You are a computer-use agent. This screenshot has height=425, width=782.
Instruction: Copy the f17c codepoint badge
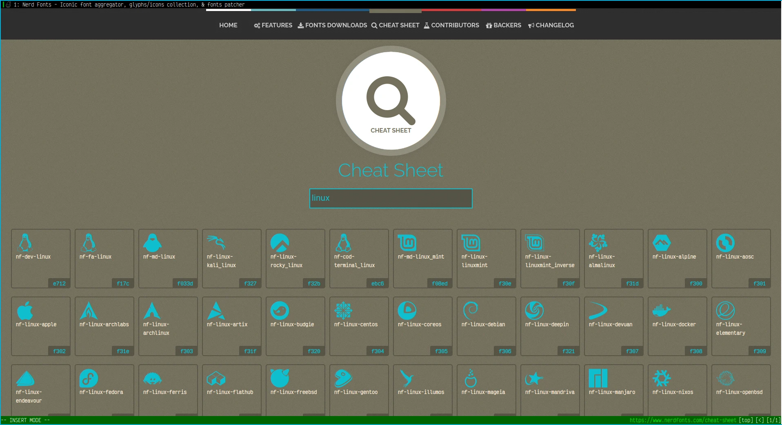point(123,283)
